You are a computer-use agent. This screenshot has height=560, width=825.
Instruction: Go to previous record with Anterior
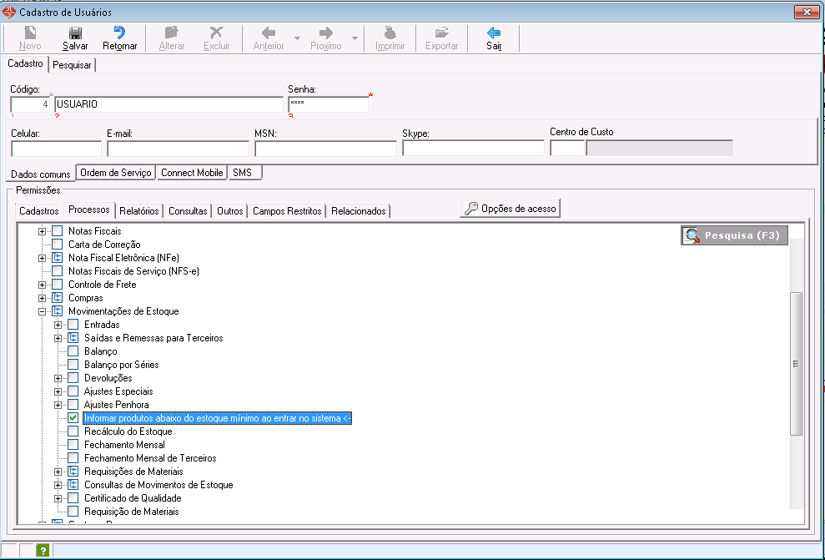click(x=269, y=38)
